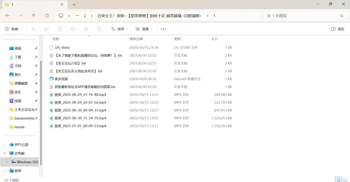Viewport: 350px width, 182px height.
Task: Open the 排序 sort dropdown
Action: [x=119, y=29]
